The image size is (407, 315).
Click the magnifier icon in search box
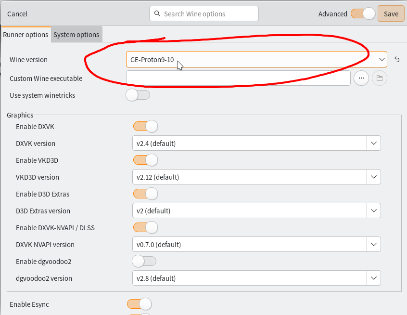[157, 14]
